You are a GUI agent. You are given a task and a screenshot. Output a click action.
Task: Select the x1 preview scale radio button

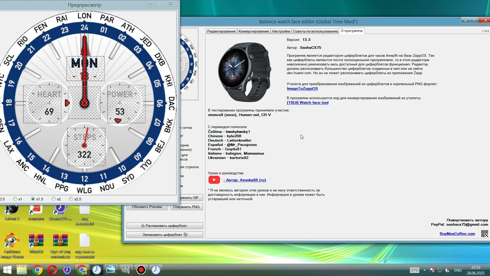tap(15, 199)
